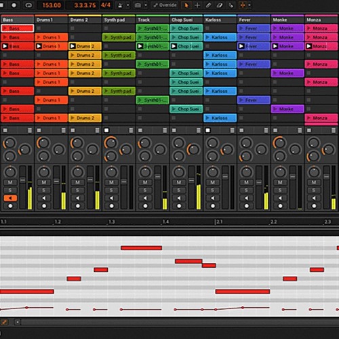Select the pointer arrow tool

pyautogui.click(x=186, y=5)
